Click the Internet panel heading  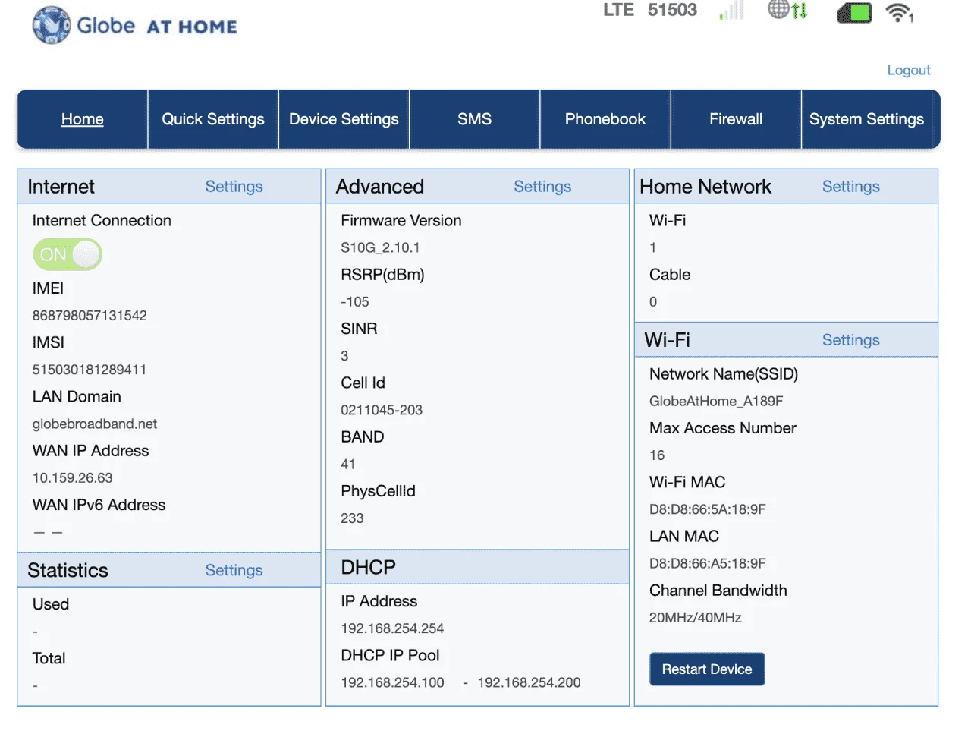coord(61,187)
